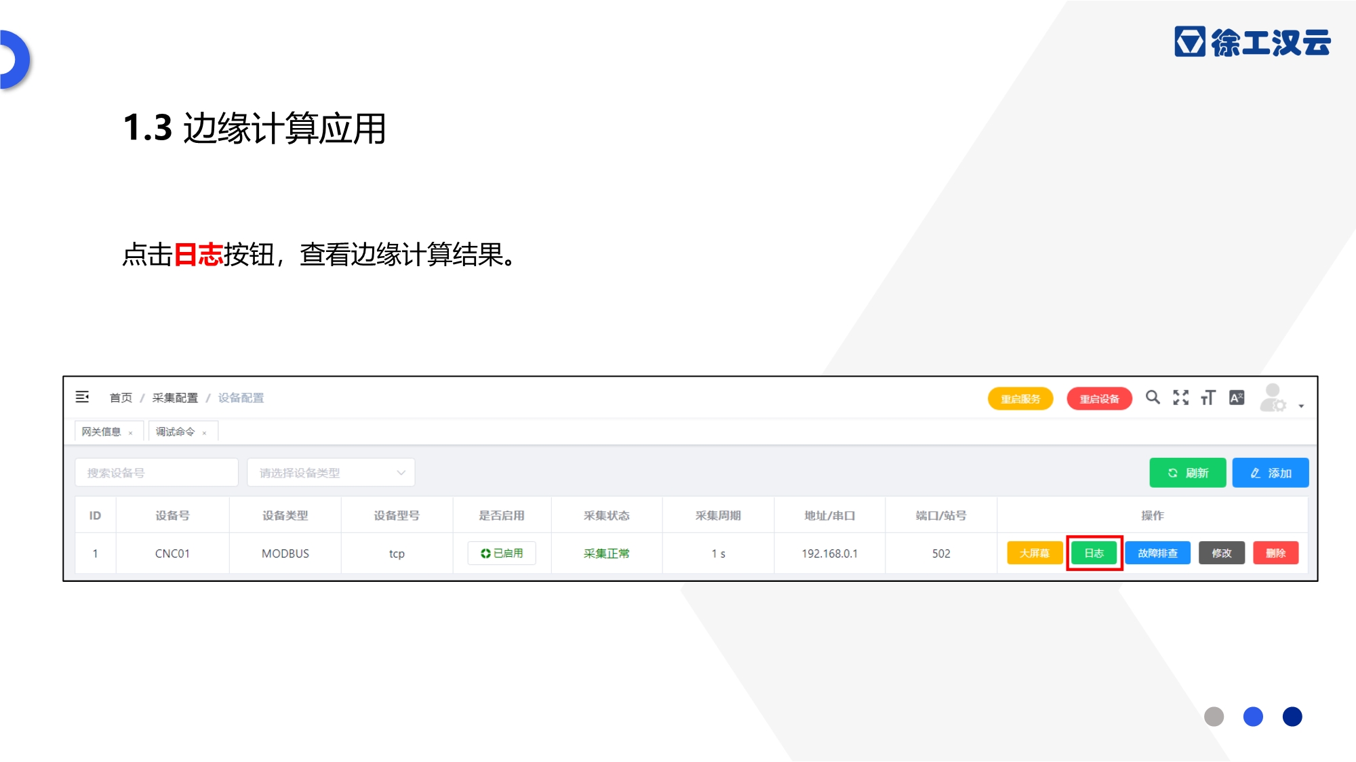Click the 日志 button for CNC01
The image size is (1356, 762).
click(1094, 553)
